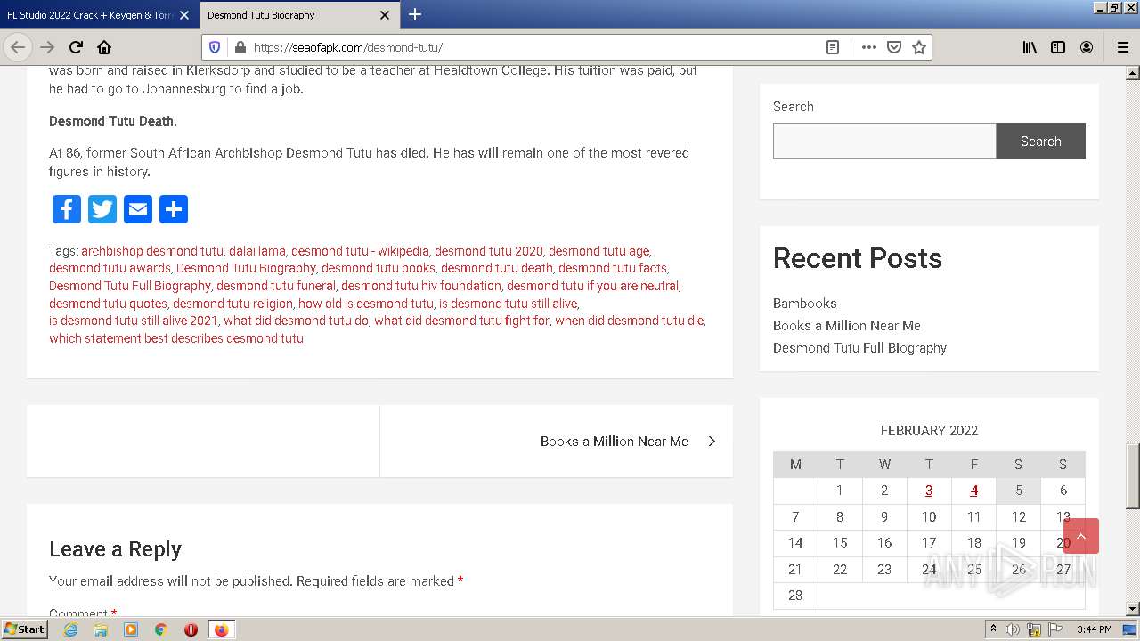Screen dimensions: 1140x641
Task: Open the browser Home page
Action: pos(104,47)
